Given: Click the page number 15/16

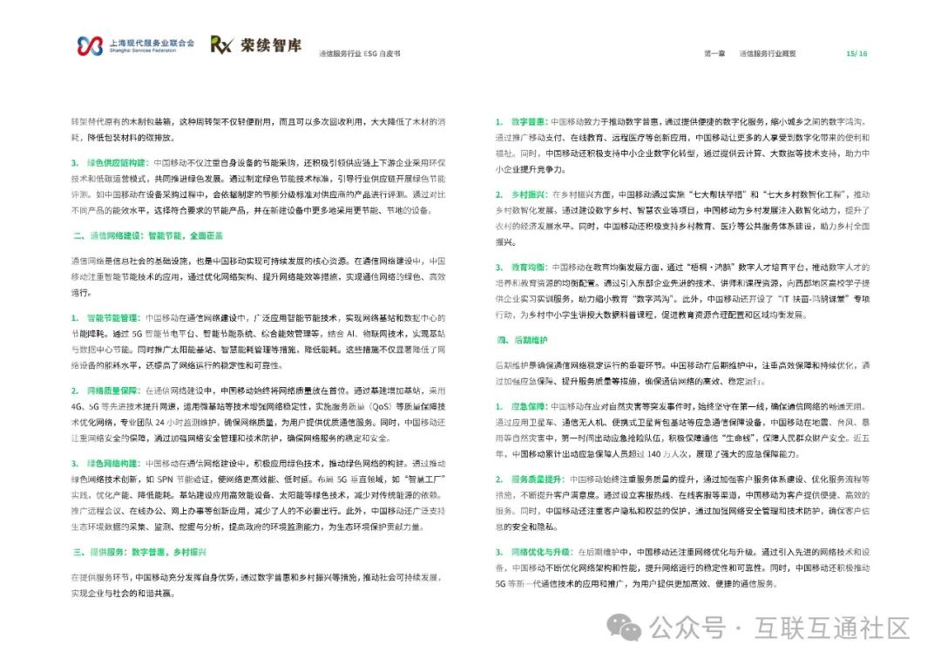Looking at the screenshot, I should point(856,53).
